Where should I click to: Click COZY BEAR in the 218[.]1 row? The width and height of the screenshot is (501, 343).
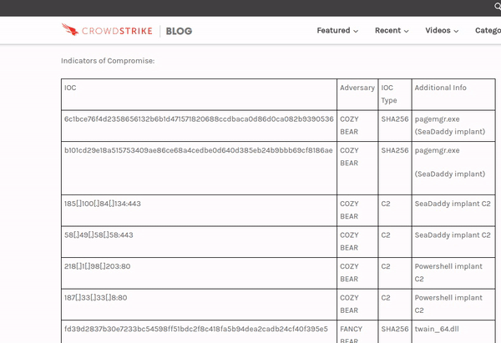coord(349,273)
